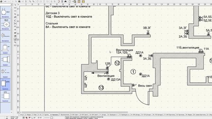This screenshot has height=119, width=212.
Task: Select the highlighted EP0 Earphone component
Action: pos(5,84)
